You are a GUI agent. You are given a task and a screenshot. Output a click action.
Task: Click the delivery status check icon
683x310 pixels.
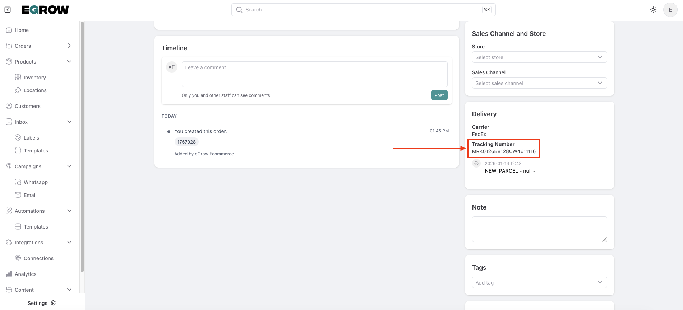(x=476, y=163)
